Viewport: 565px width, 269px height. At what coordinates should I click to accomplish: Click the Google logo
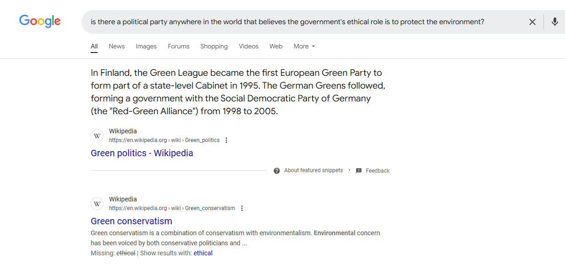40,21
